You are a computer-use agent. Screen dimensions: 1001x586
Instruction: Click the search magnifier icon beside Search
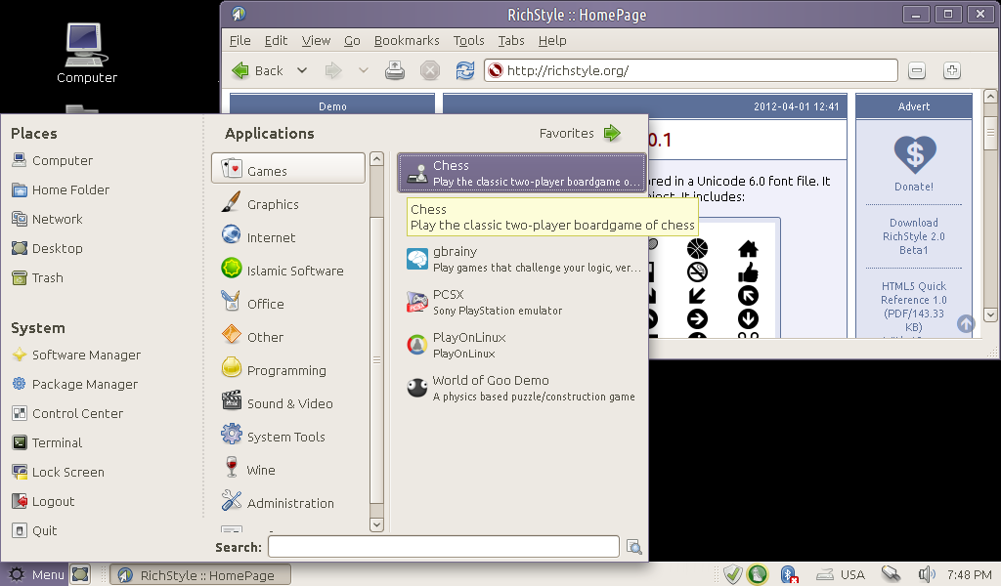633,547
